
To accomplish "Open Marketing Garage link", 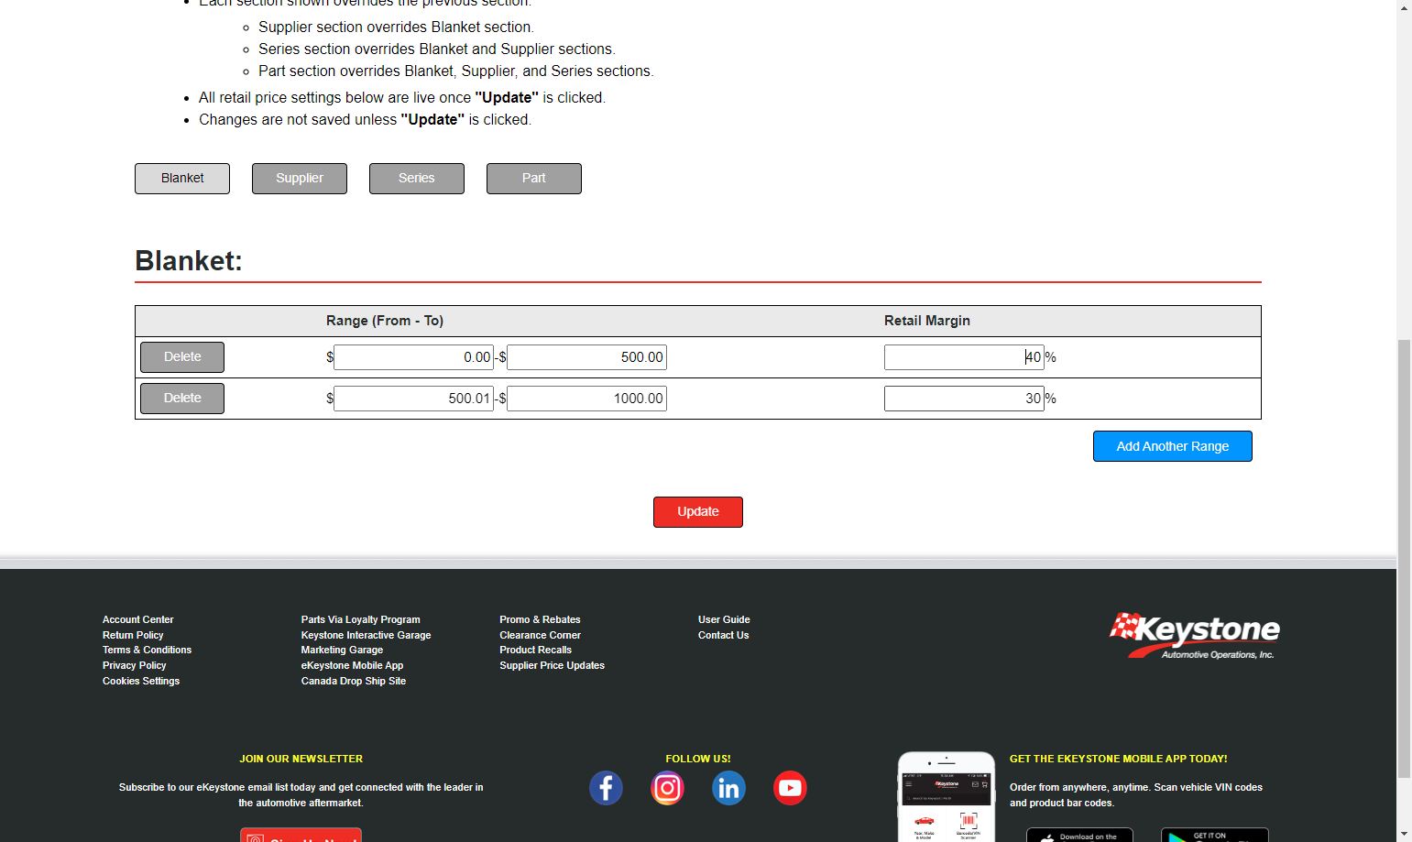I will pos(343,651).
